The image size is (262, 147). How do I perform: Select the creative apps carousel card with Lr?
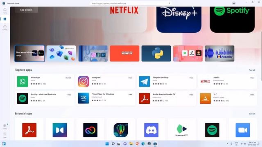coord(93,53)
